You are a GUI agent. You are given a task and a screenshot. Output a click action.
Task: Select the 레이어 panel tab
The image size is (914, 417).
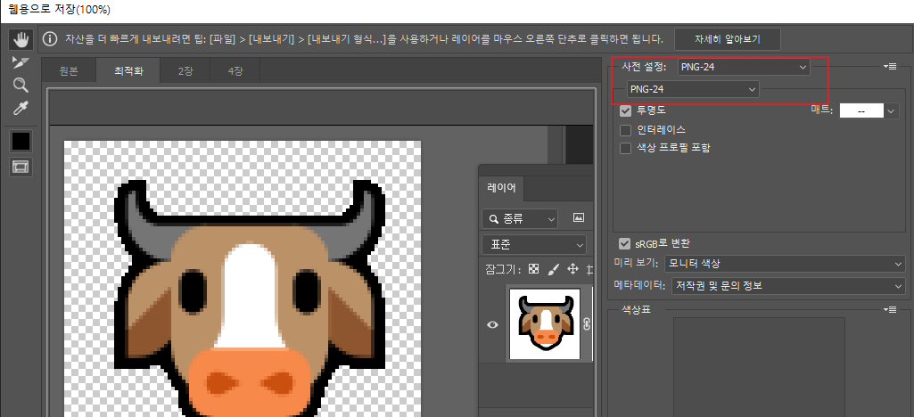point(501,187)
